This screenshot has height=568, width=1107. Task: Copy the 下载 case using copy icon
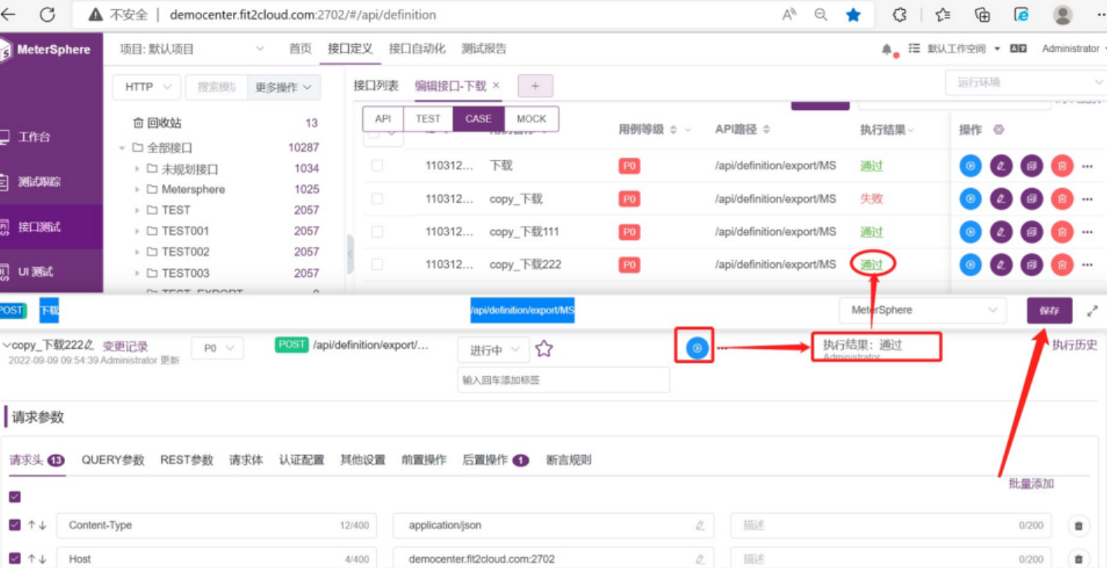coord(1031,166)
